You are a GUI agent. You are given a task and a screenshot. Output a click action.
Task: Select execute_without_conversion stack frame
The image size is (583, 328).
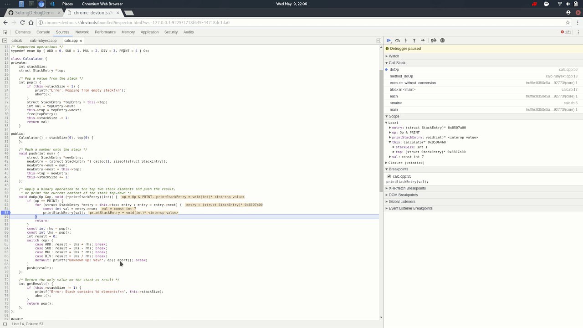(483, 83)
